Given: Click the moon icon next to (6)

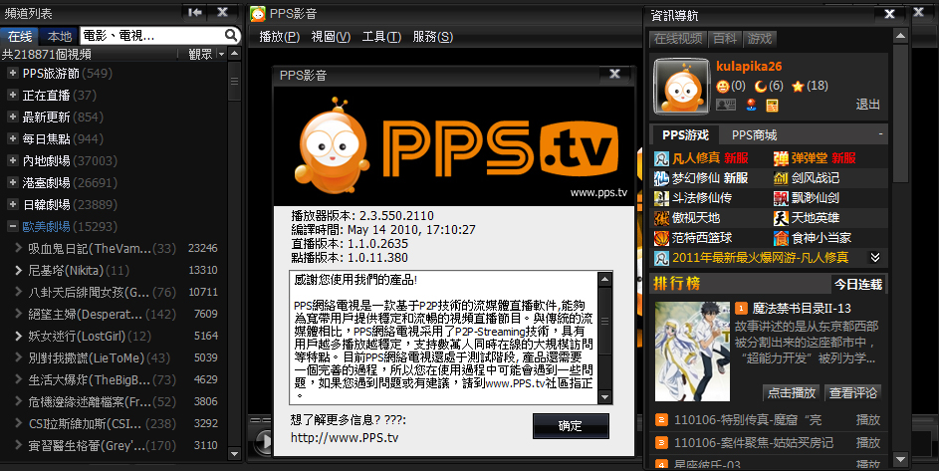Looking at the screenshot, I should pyautogui.click(x=761, y=87).
